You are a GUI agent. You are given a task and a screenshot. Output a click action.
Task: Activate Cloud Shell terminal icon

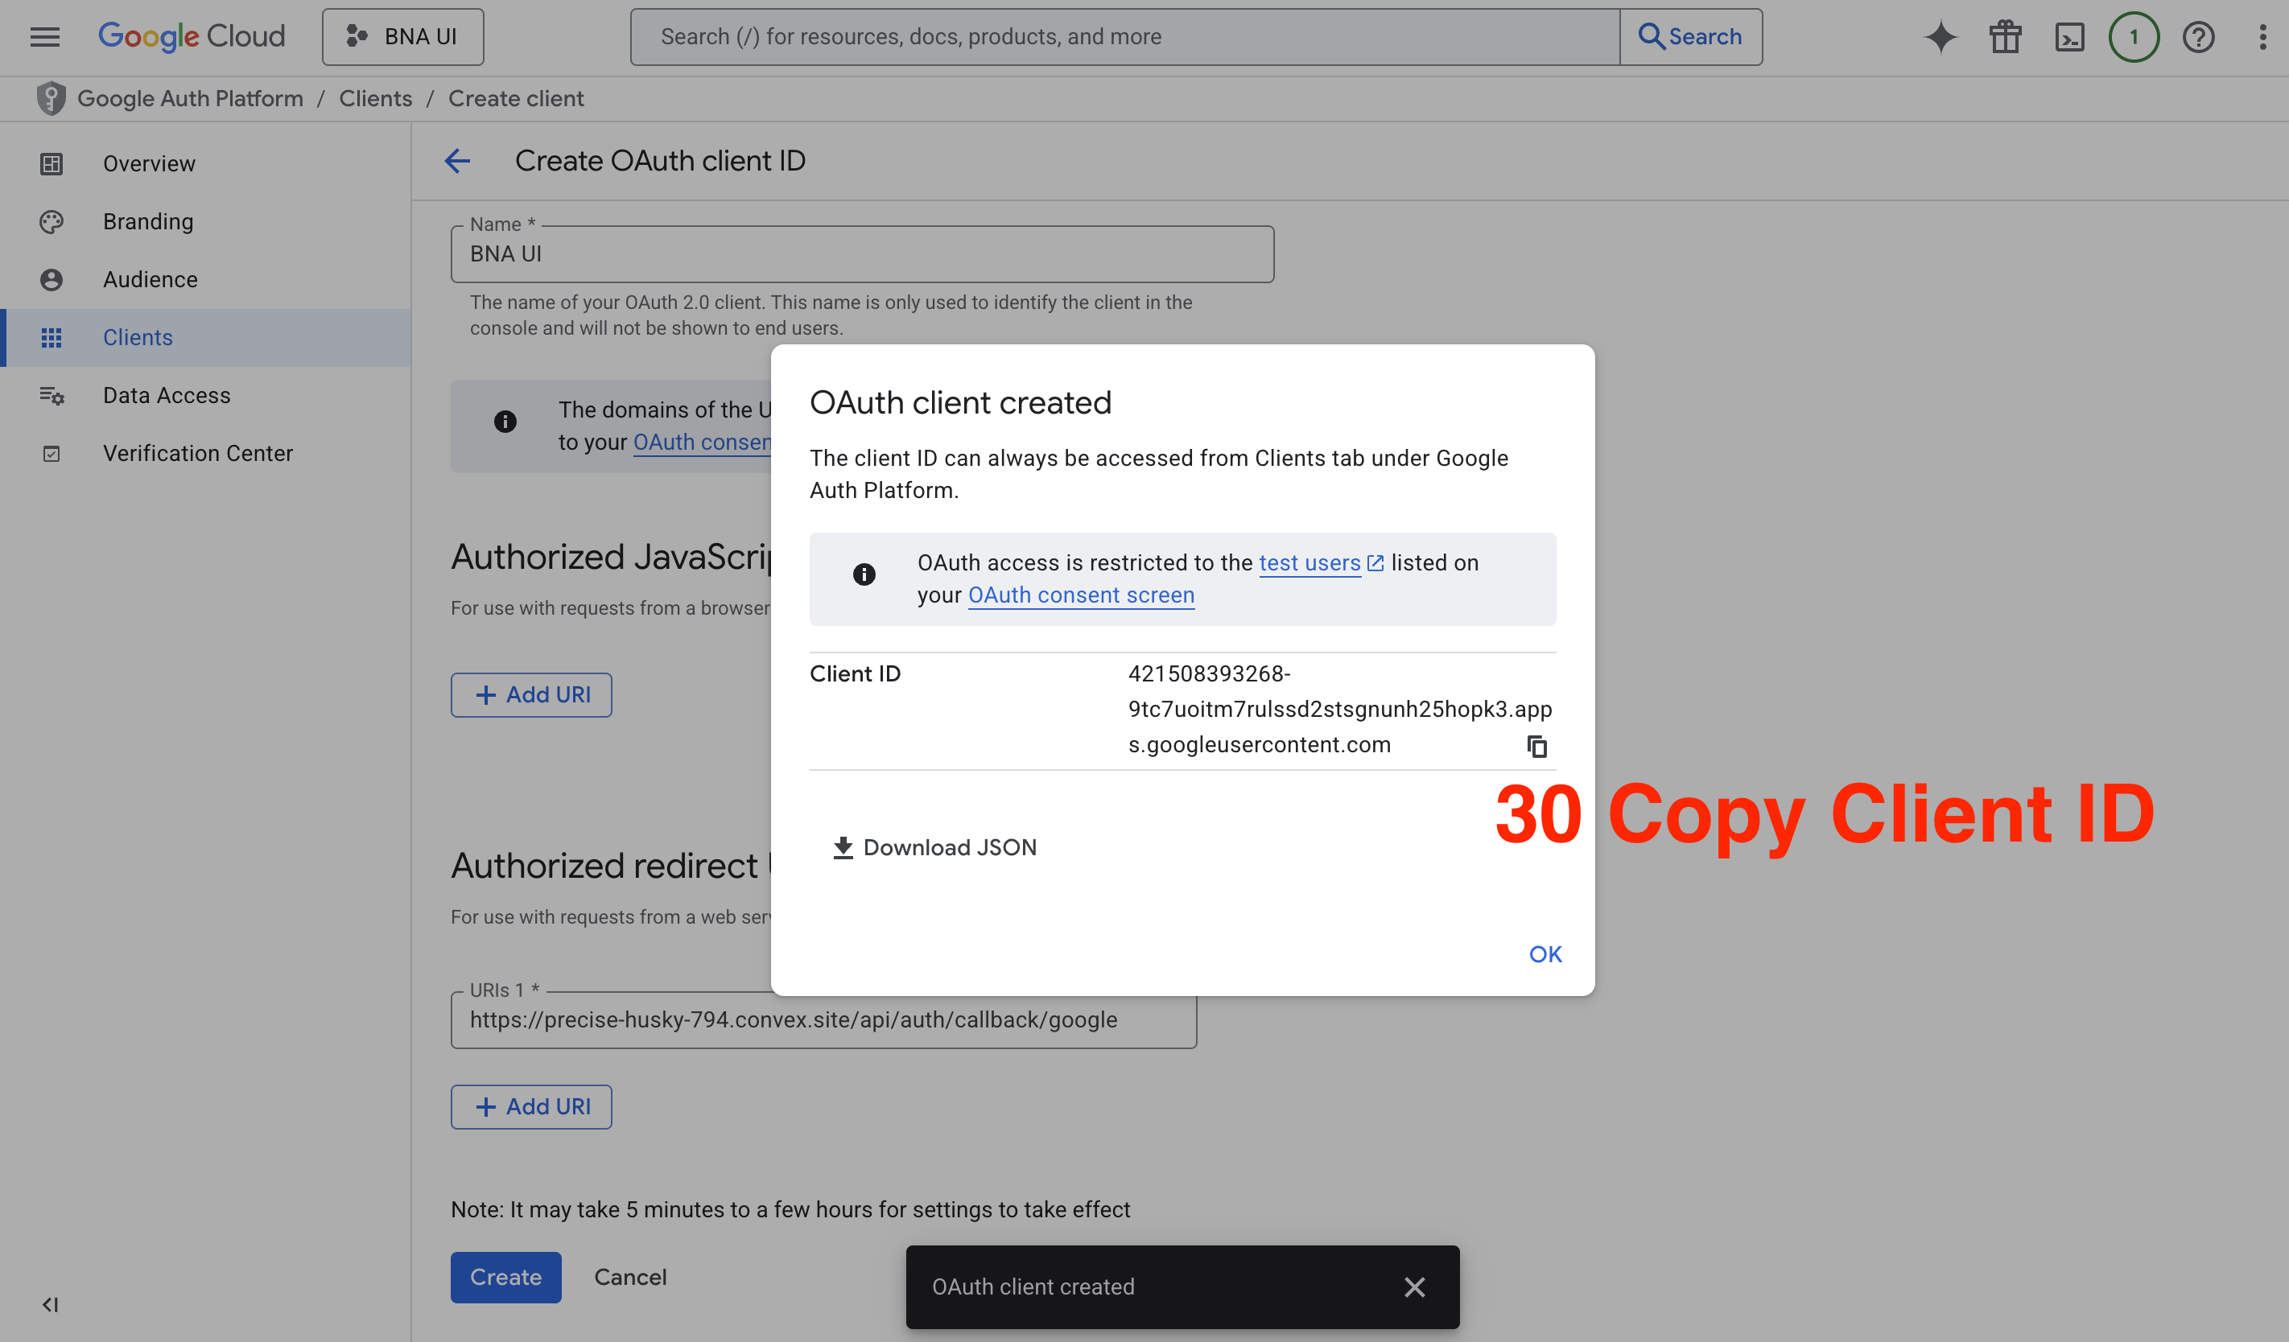[2069, 37]
